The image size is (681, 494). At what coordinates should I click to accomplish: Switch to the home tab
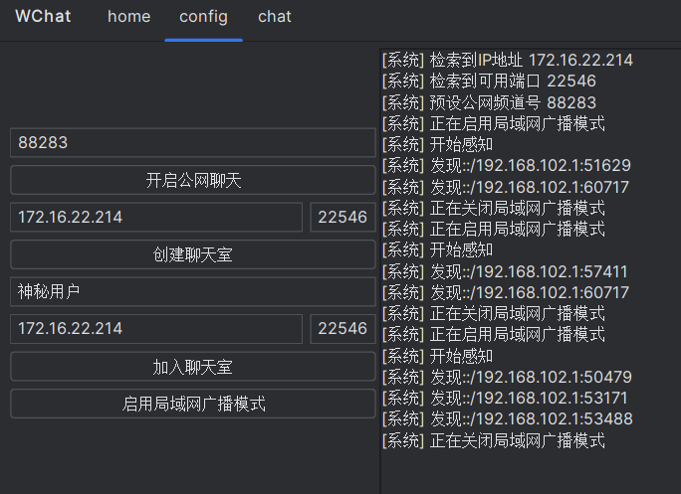click(x=129, y=17)
